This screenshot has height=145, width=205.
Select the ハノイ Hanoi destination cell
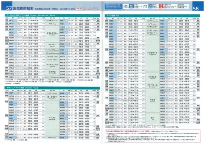point(152,24)
